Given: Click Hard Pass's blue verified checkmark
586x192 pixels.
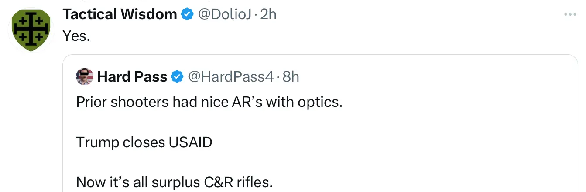Looking at the screenshot, I should pyautogui.click(x=177, y=77).
